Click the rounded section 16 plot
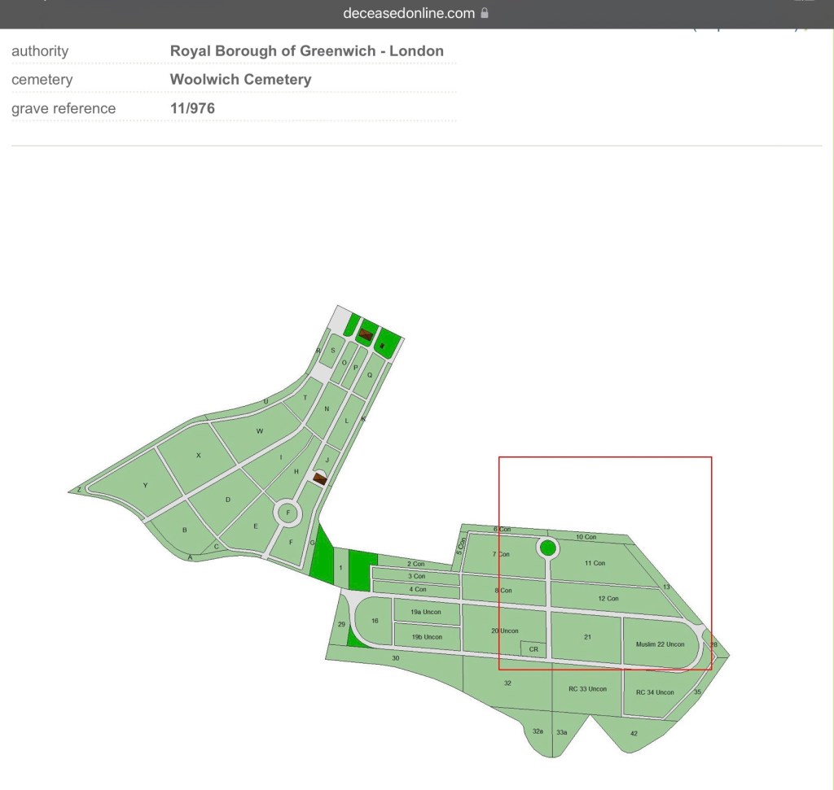Screen dimensions: 834x790 375,621
